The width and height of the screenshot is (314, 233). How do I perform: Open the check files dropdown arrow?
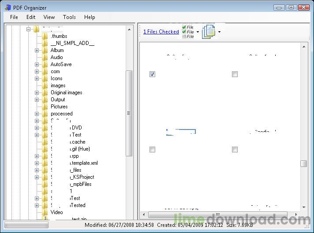coord(198,32)
